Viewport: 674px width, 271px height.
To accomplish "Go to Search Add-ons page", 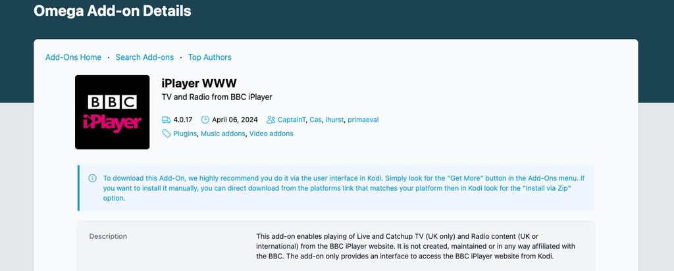I will click(x=144, y=57).
